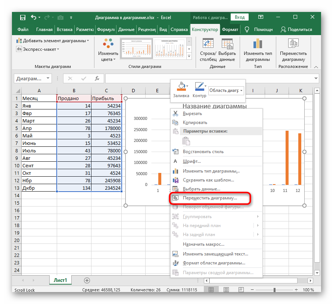This screenshot has width=333, height=304.
Task: Click the Fill (Заливка) bucket icon
Action: 181,87
